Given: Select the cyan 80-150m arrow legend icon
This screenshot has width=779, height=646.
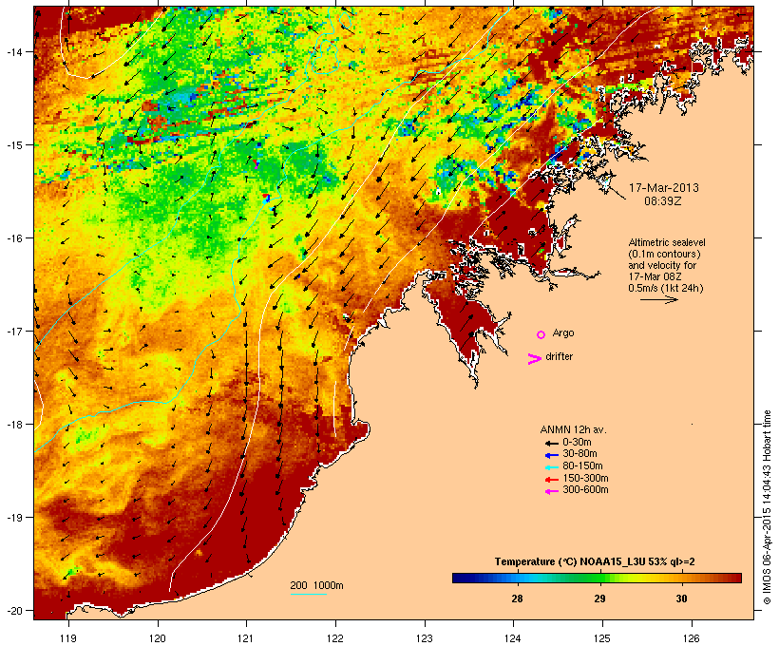Looking at the screenshot, I should click(x=550, y=465).
